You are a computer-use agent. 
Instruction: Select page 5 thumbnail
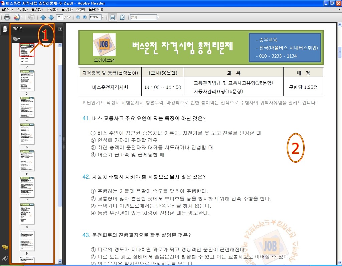27,134
